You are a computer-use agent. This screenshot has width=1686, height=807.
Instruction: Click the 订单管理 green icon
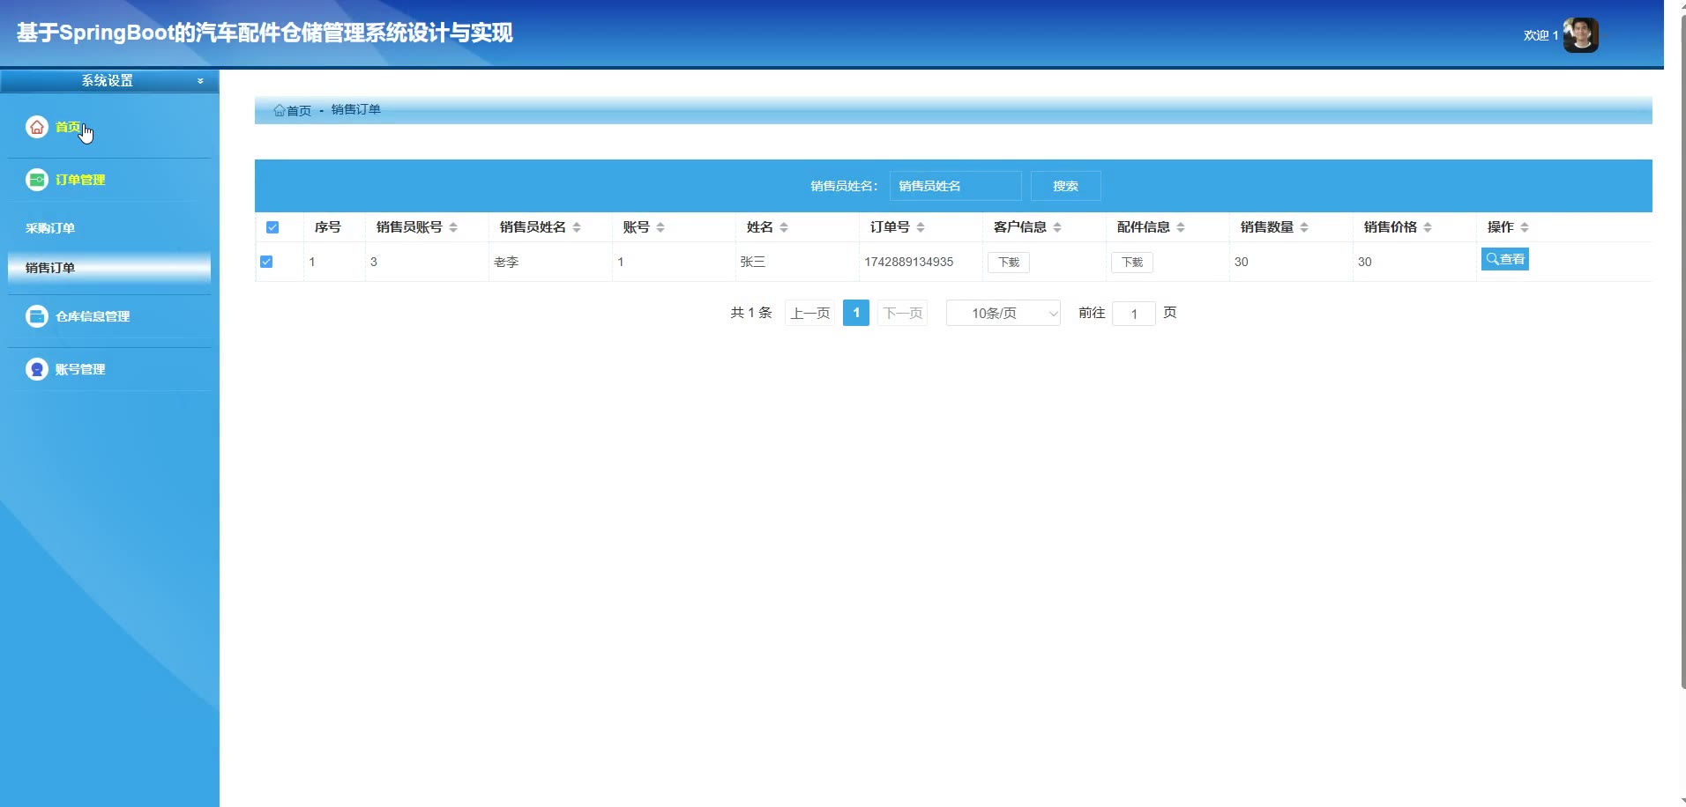click(x=37, y=180)
